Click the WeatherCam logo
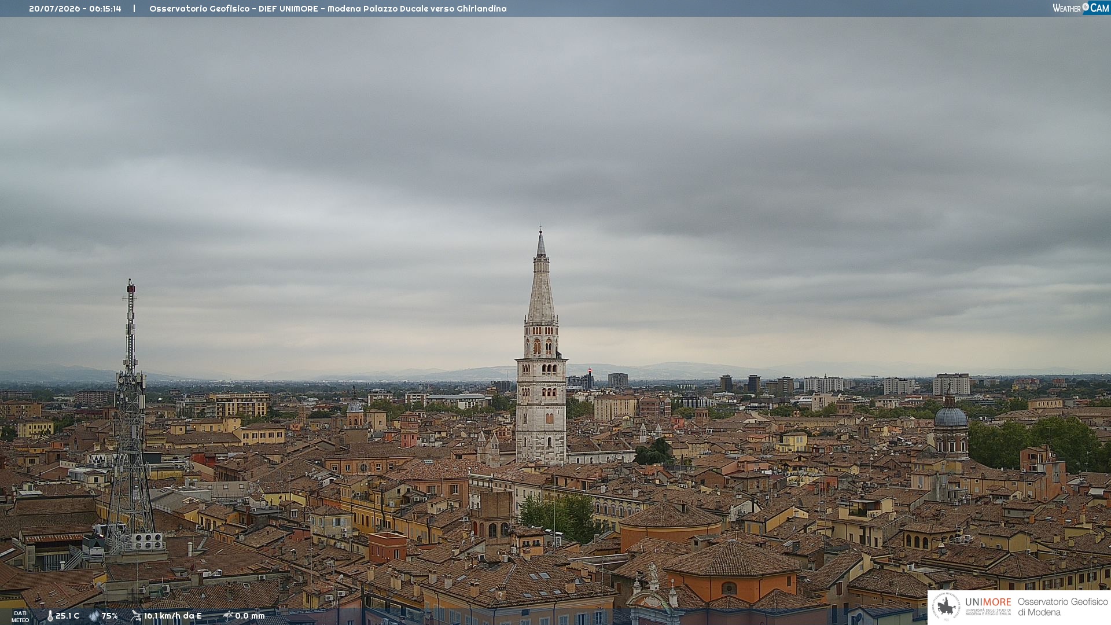 pyautogui.click(x=1081, y=8)
